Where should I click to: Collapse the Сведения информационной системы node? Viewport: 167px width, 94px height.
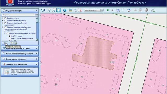tap(3, 27)
